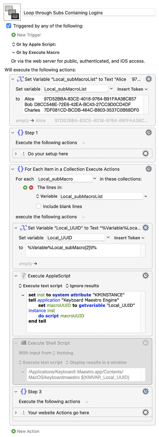Click the macro icon thumbnail beside name
This screenshot has height=437, width=159.
coord(12,12)
